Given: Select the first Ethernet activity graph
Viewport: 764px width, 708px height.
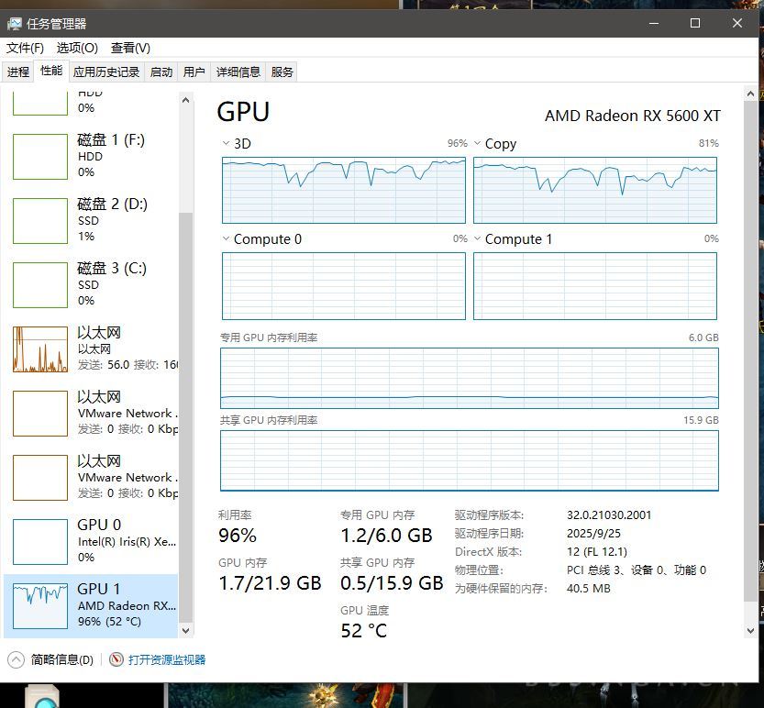Looking at the screenshot, I should pos(40,348).
